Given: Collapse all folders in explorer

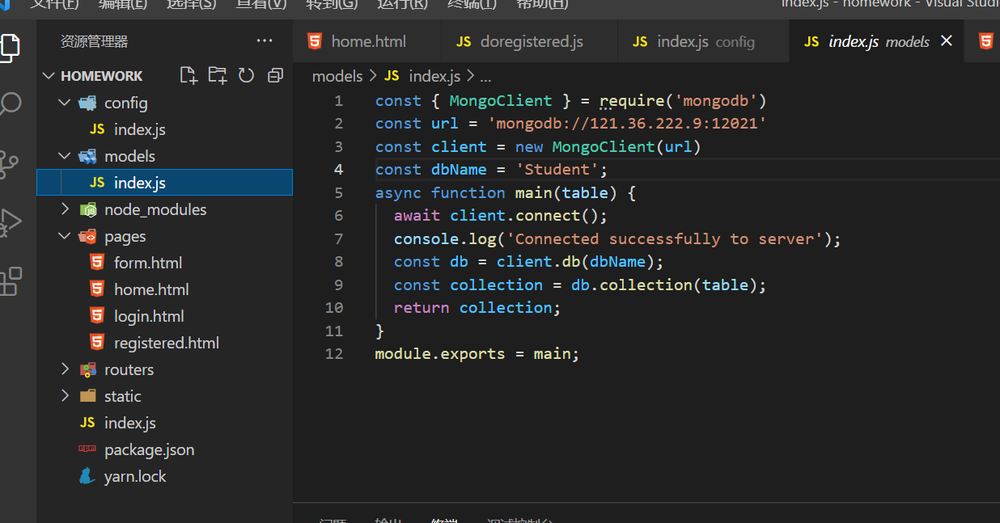Looking at the screenshot, I should tap(275, 75).
